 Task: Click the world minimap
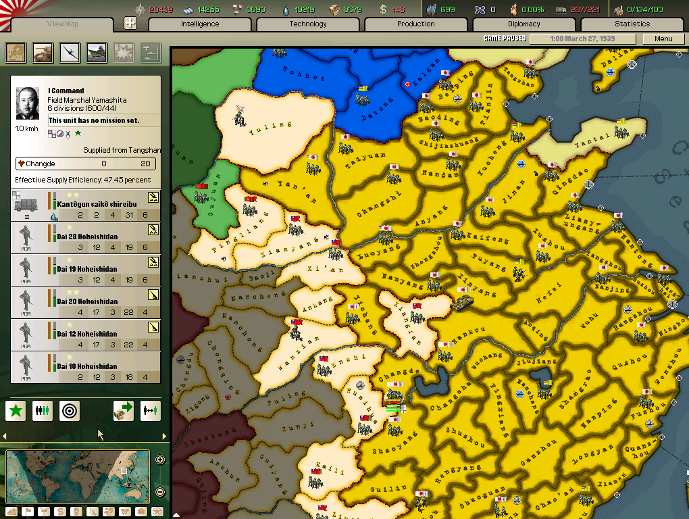click(78, 476)
